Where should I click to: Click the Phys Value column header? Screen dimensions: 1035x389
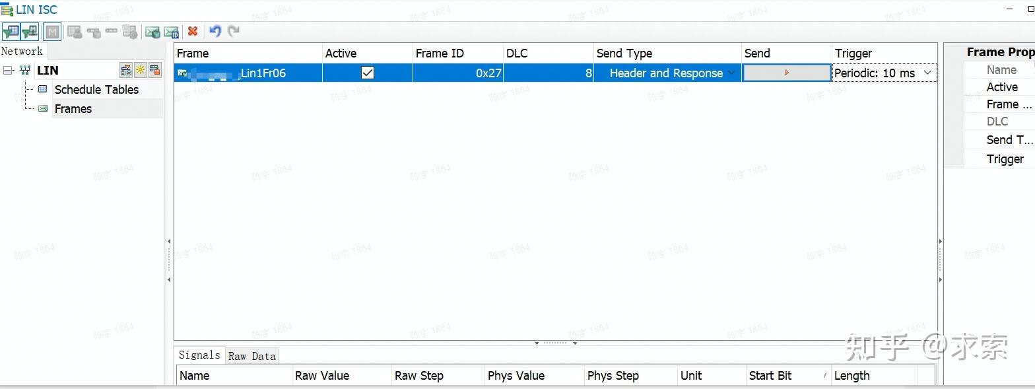tap(535, 376)
